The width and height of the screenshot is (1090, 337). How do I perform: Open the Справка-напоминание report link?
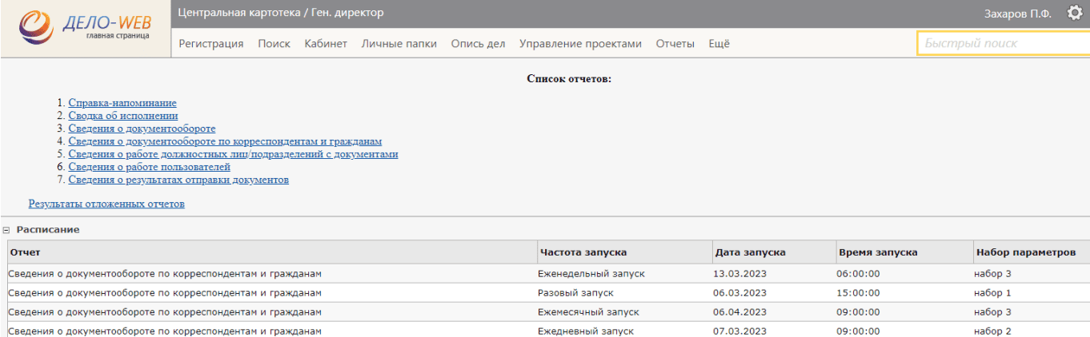pyautogui.click(x=122, y=103)
